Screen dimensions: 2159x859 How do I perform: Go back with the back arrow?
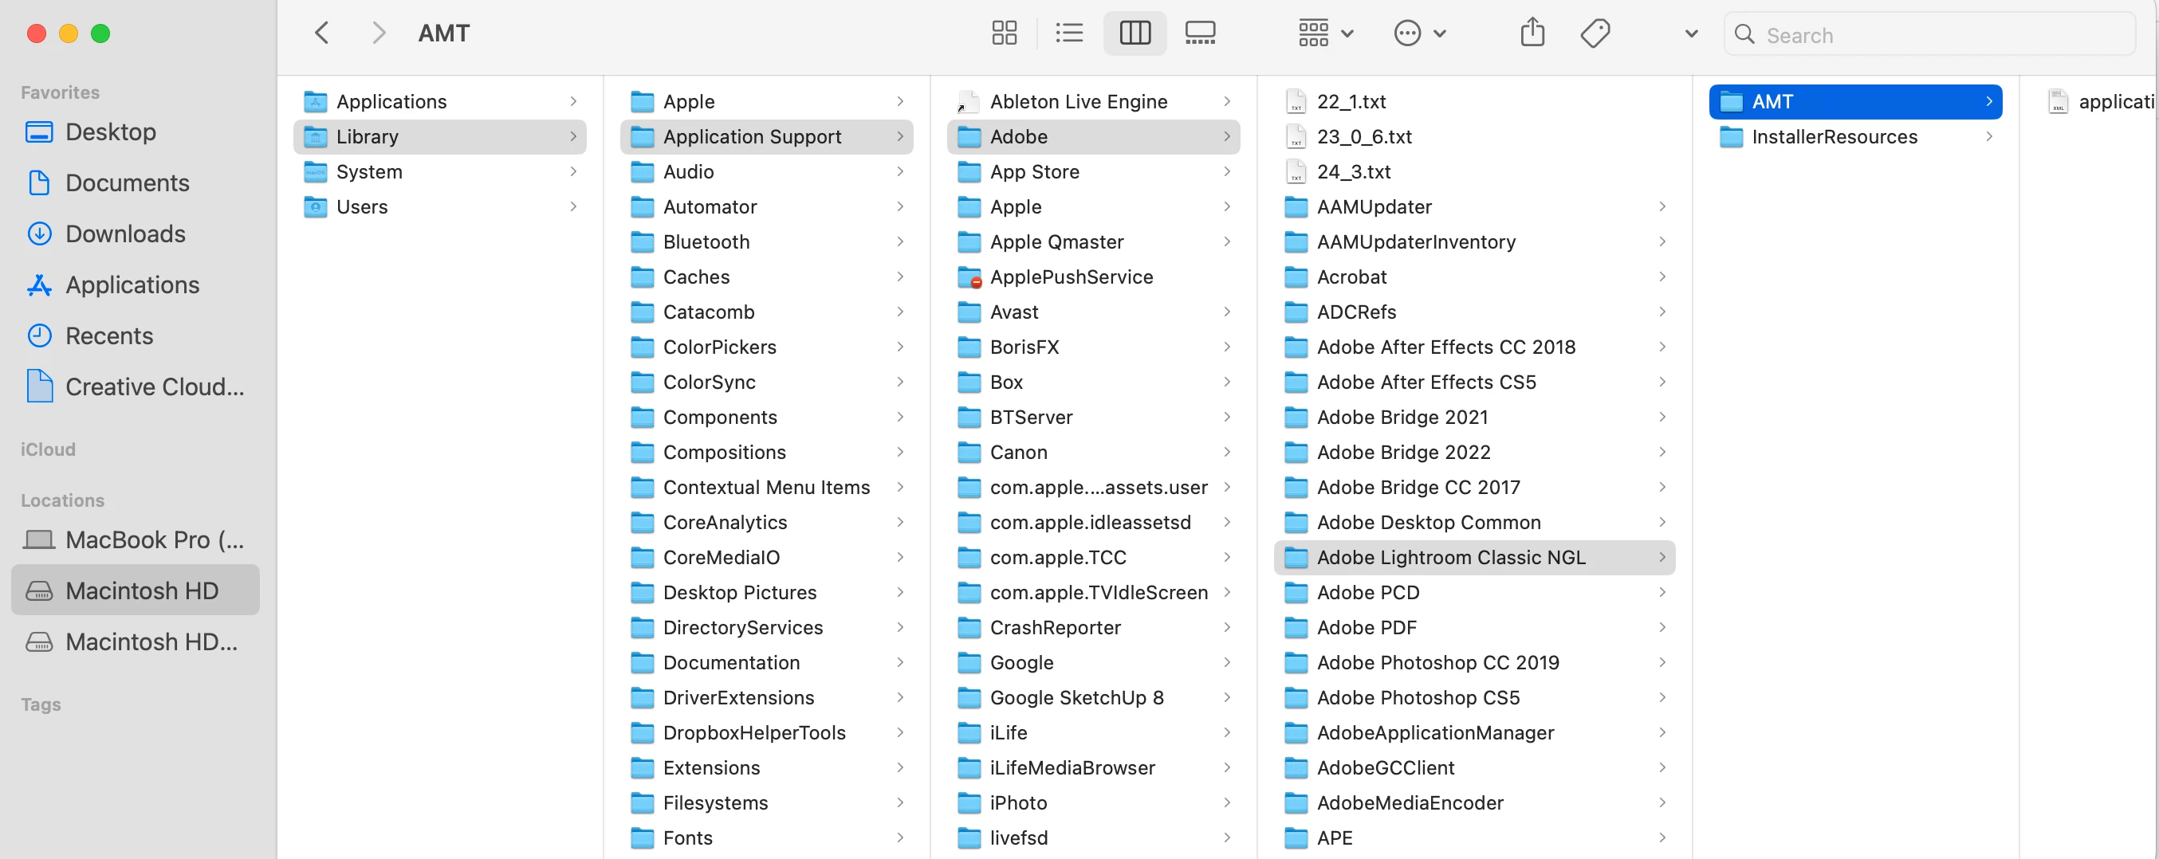[322, 33]
